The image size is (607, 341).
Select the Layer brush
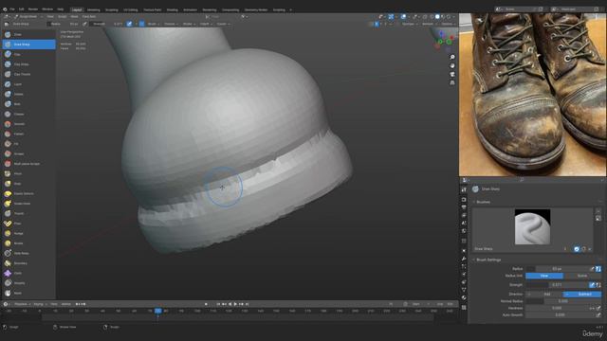28,84
